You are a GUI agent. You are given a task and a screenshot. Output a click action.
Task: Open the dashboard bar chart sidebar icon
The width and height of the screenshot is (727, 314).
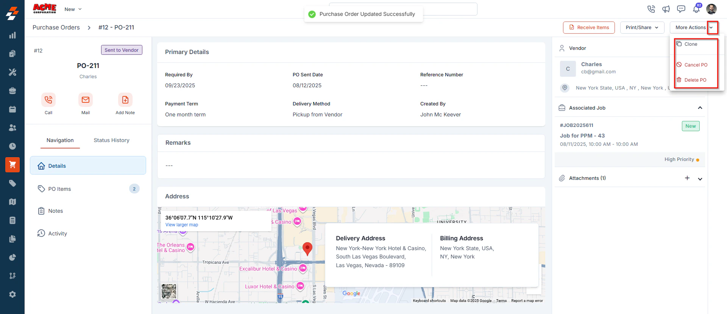pos(12,35)
